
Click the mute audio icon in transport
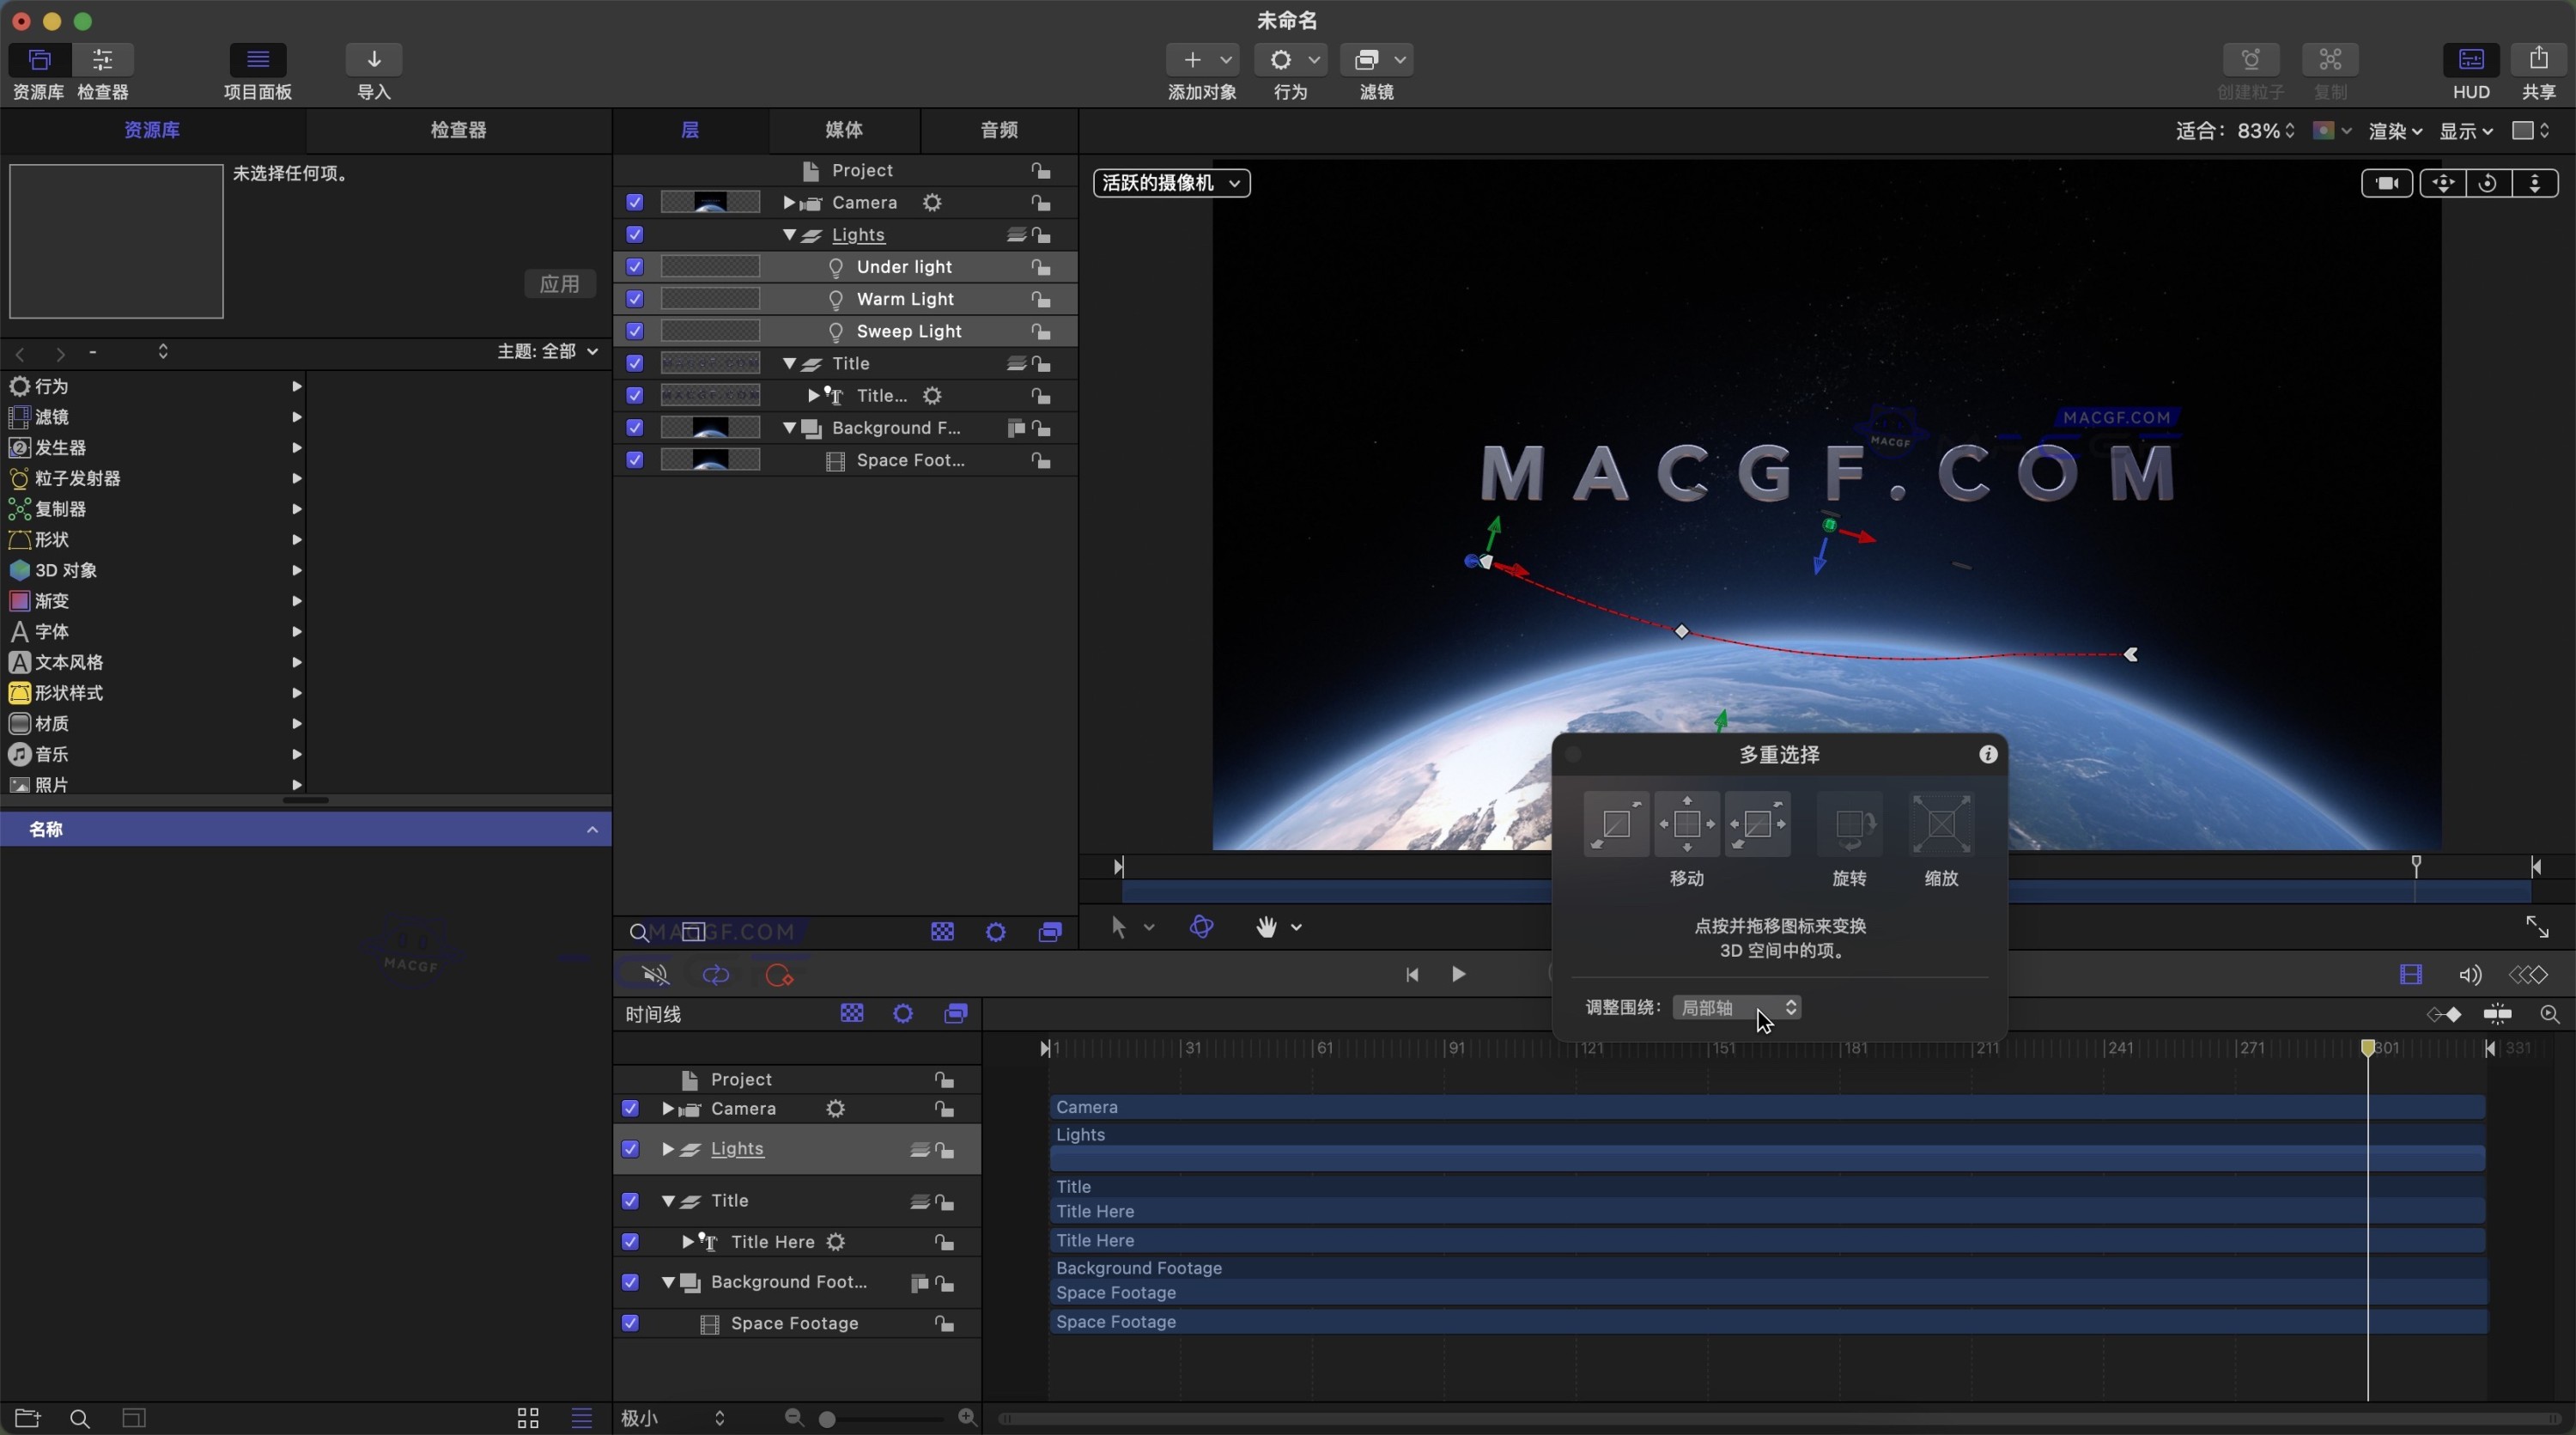click(x=655, y=975)
